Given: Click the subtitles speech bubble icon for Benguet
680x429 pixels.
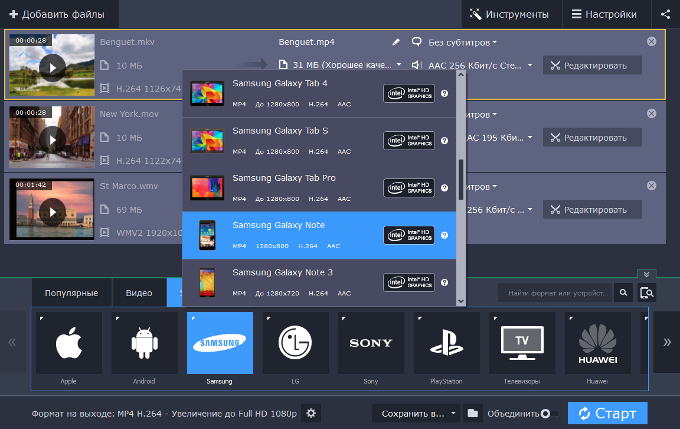Looking at the screenshot, I should pos(416,42).
